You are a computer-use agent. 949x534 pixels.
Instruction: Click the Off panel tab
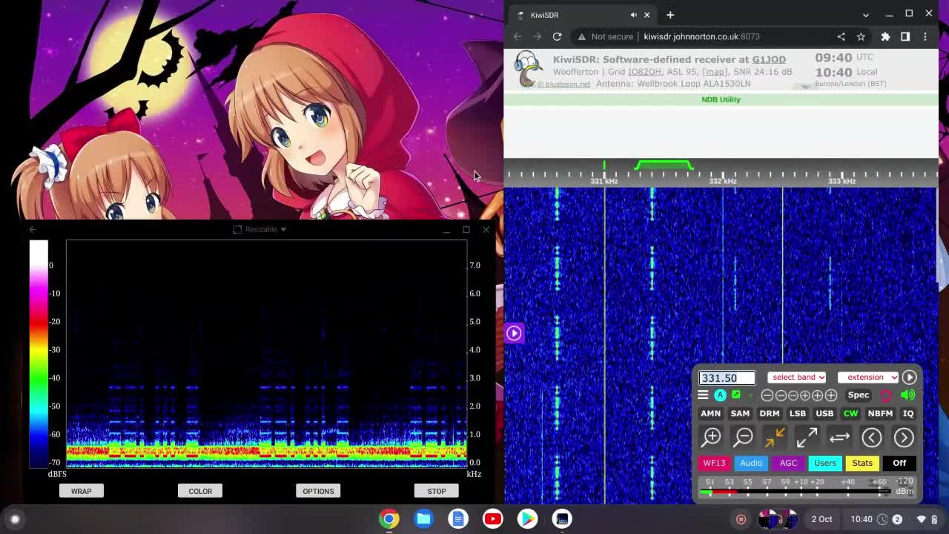(x=899, y=463)
